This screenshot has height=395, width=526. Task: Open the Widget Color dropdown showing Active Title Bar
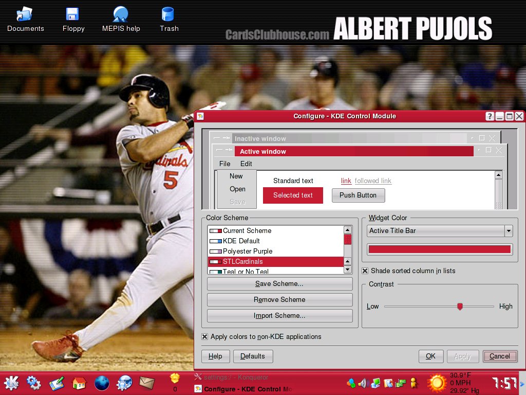[x=440, y=231]
